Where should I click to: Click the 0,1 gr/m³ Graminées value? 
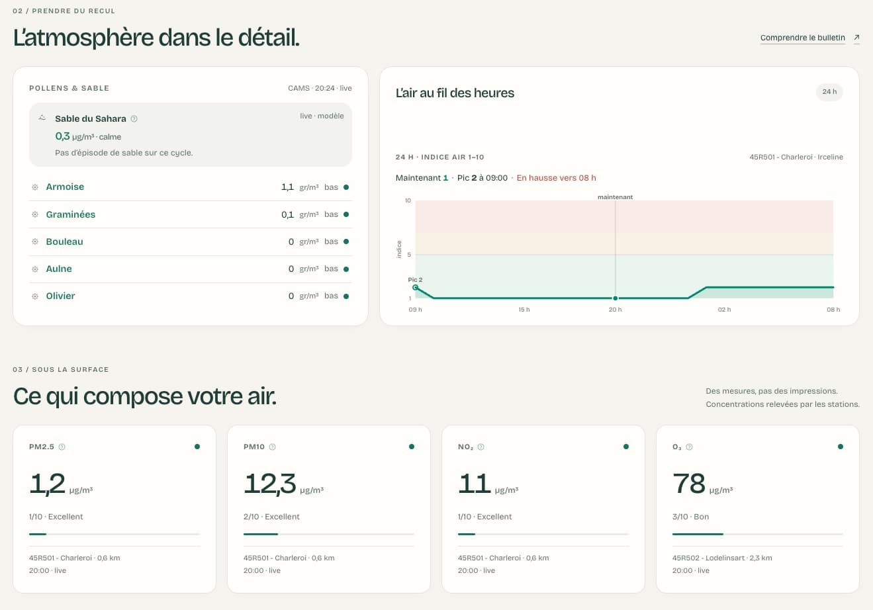(300, 214)
